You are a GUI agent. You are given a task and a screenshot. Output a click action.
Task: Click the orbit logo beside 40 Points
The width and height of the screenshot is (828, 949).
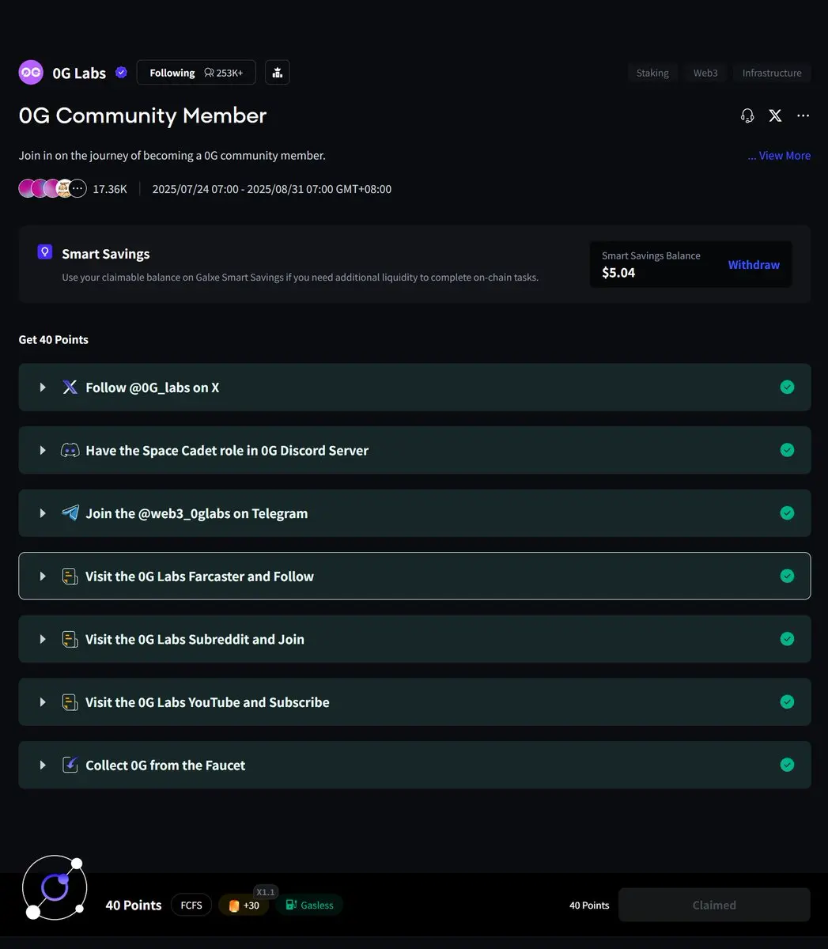pyautogui.click(x=54, y=887)
